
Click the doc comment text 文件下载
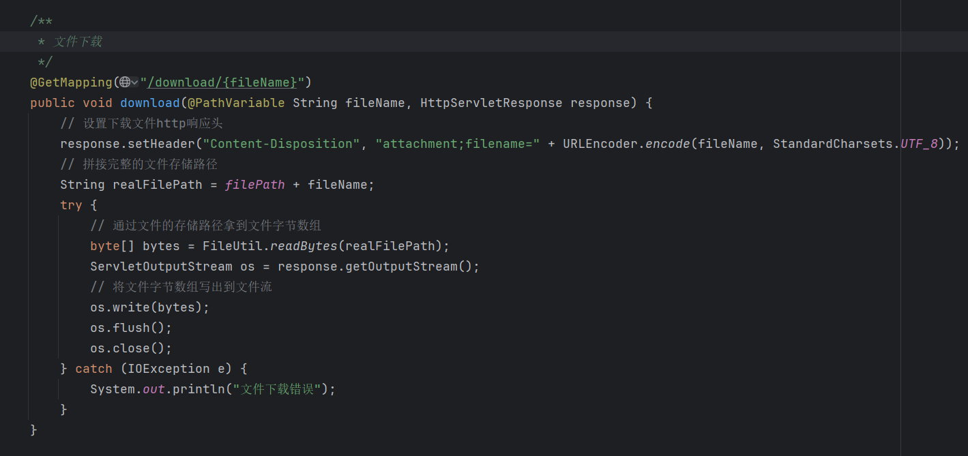point(78,42)
